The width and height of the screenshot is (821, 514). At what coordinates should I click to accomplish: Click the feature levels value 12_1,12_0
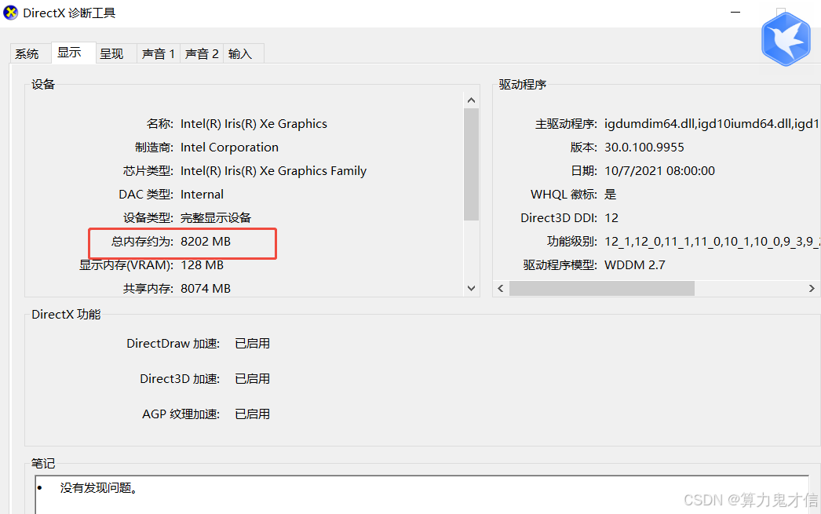click(x=712, y=242)
